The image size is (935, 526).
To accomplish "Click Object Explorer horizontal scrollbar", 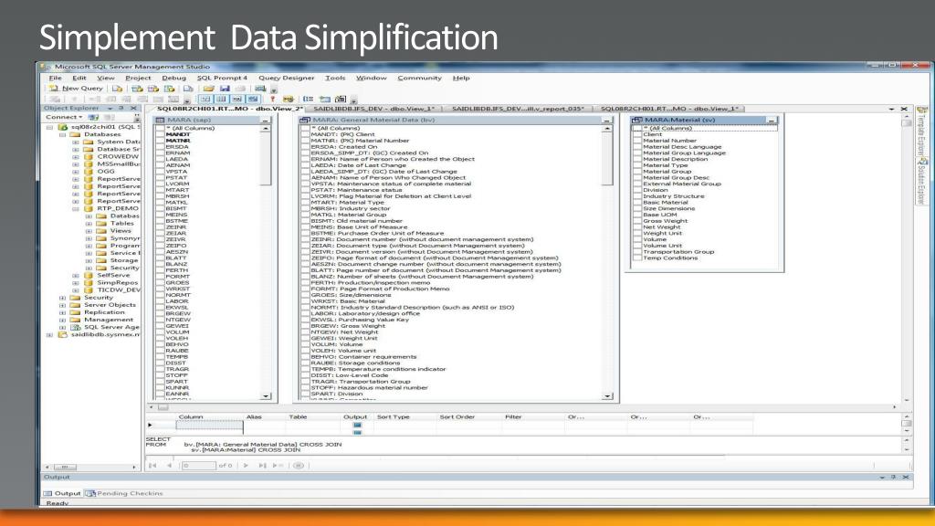I will (x=91, y=467).
